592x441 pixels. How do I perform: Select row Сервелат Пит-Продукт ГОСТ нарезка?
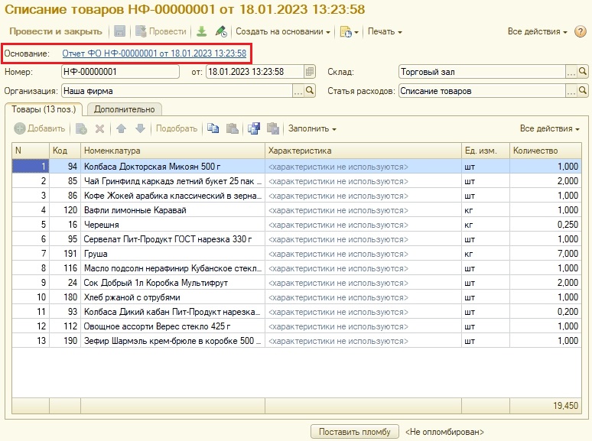tap(296, 239)
